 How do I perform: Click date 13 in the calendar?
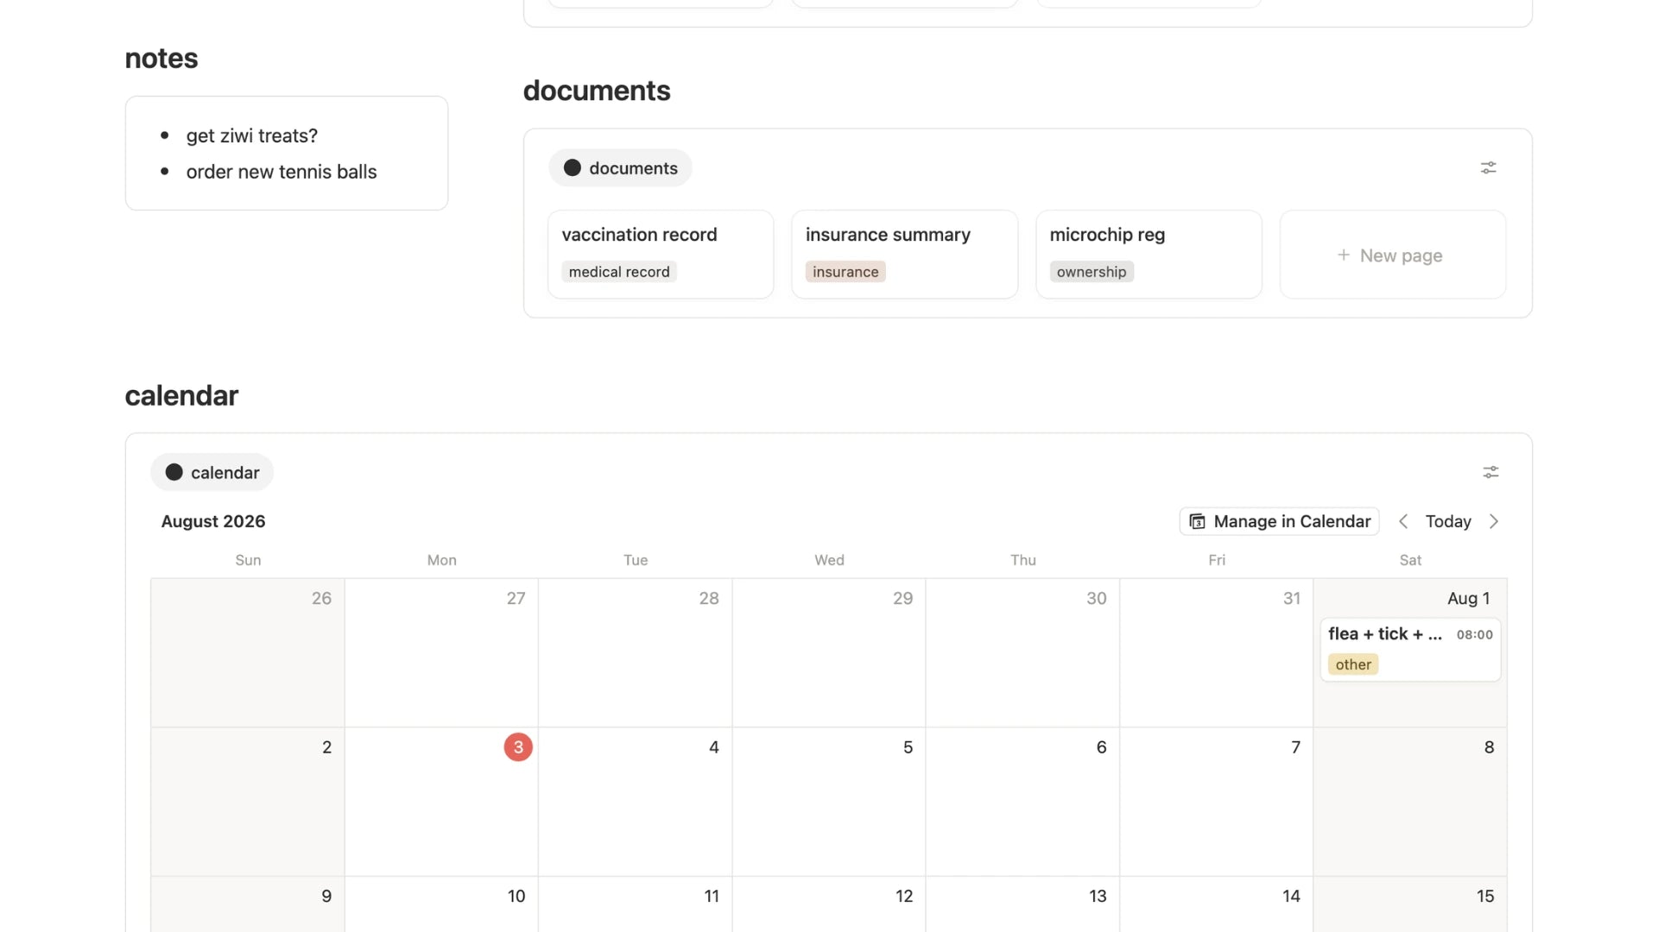tap(1098, 896)
